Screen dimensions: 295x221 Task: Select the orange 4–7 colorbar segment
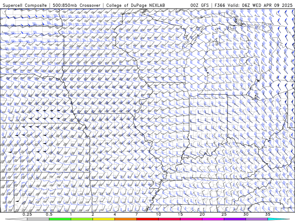(x=125, y=219)
